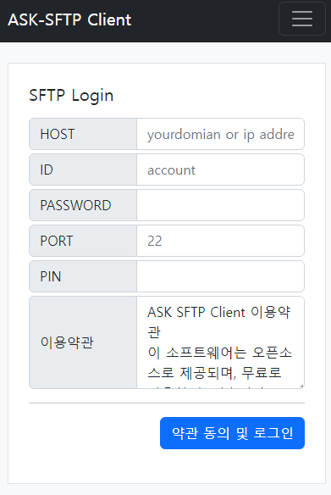
Task: Focus the ID account input field
Action: tap(220, 170)
